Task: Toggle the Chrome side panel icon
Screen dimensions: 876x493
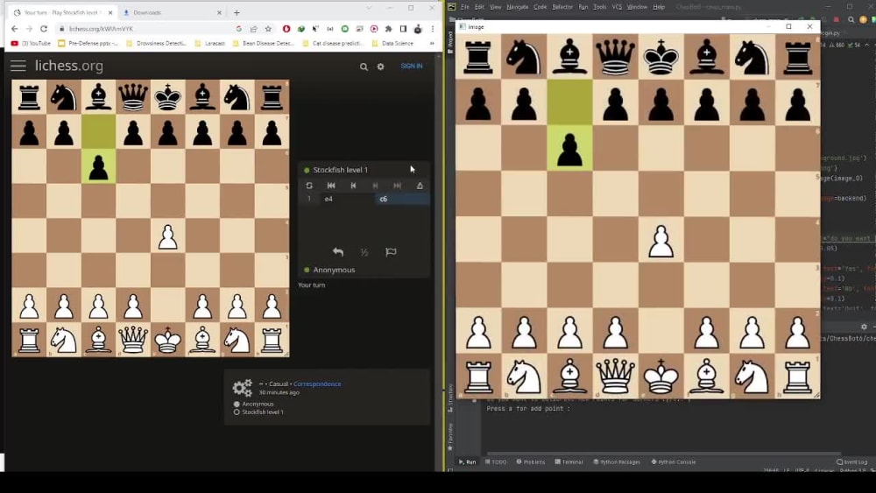Action: (x=403, y=29)
